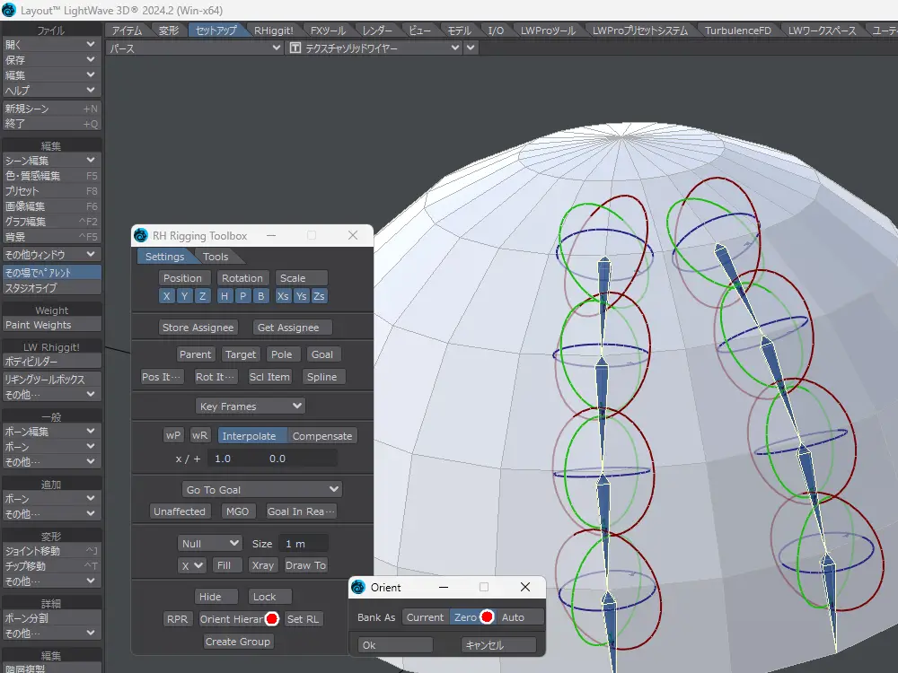Toggle the X position channel button
The image size is (898, 673).
167,296
